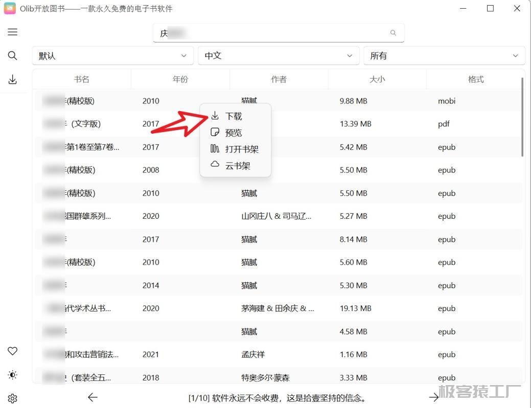Open settings gear in sidebar

tap(13, 398)
